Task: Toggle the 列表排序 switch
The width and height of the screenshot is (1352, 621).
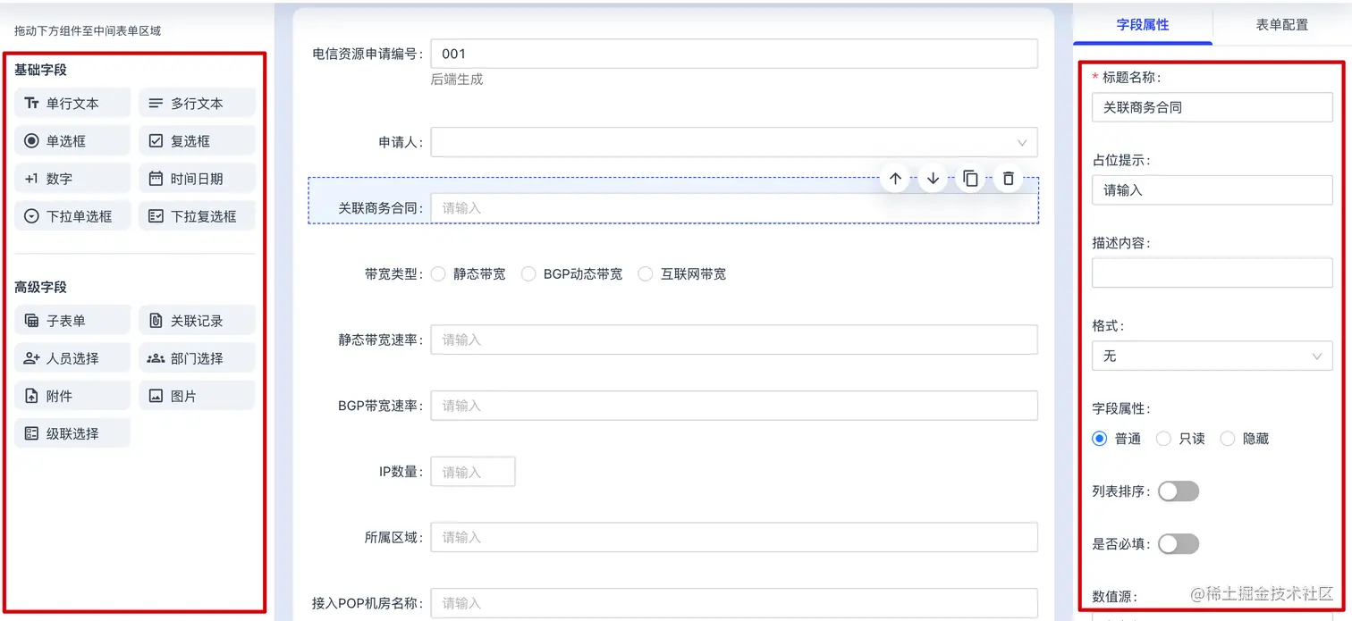Action: [x=1179, y=491]
